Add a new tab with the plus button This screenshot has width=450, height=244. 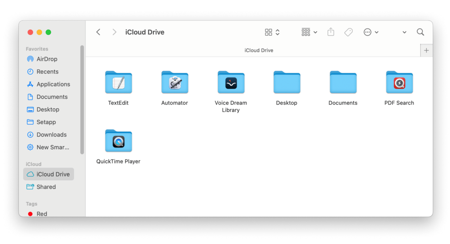click(426, 50)
